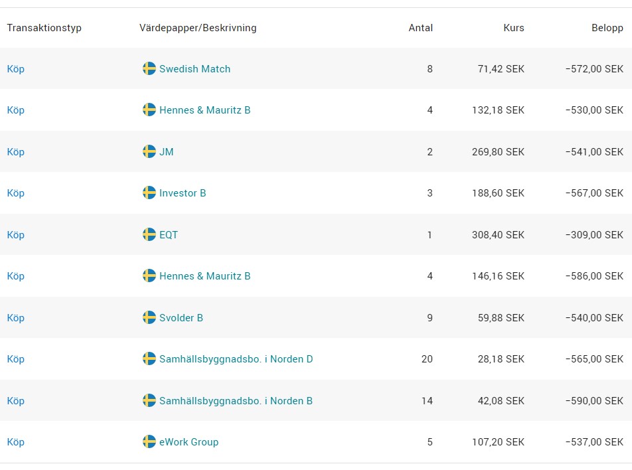
Task: Click Köp in the 146,16 SEK Hennes row
Action: pos(16,276)
